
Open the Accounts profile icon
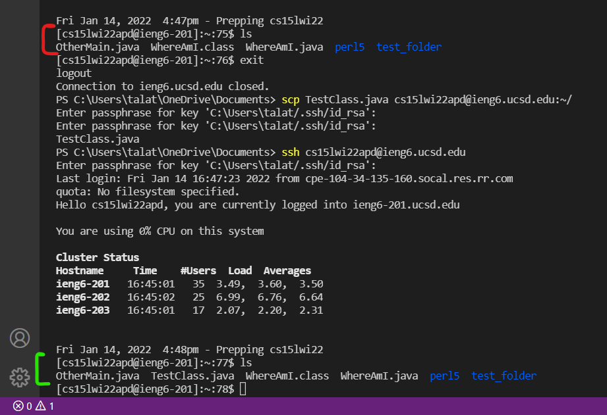point(20,337)
